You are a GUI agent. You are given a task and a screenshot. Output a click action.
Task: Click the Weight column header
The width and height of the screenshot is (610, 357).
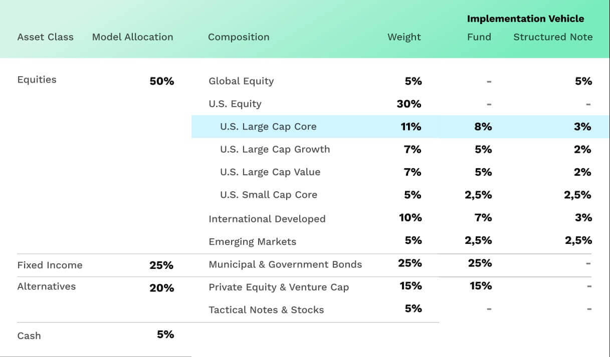pos(404,37)
